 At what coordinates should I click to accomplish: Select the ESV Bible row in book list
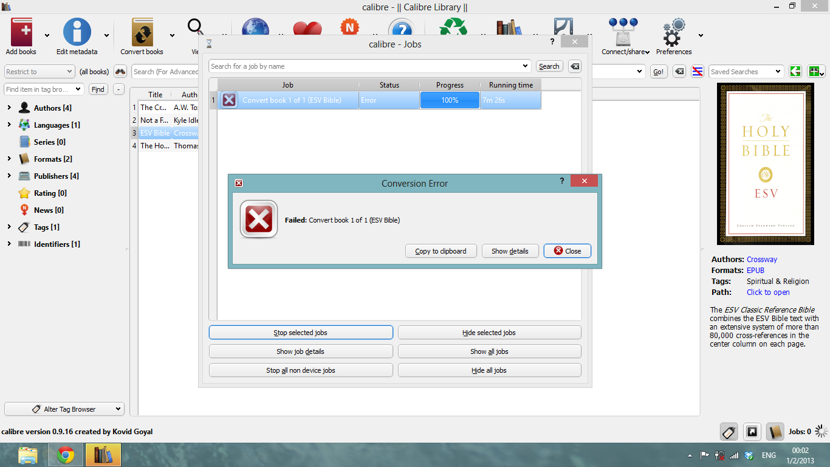(165, 133)
